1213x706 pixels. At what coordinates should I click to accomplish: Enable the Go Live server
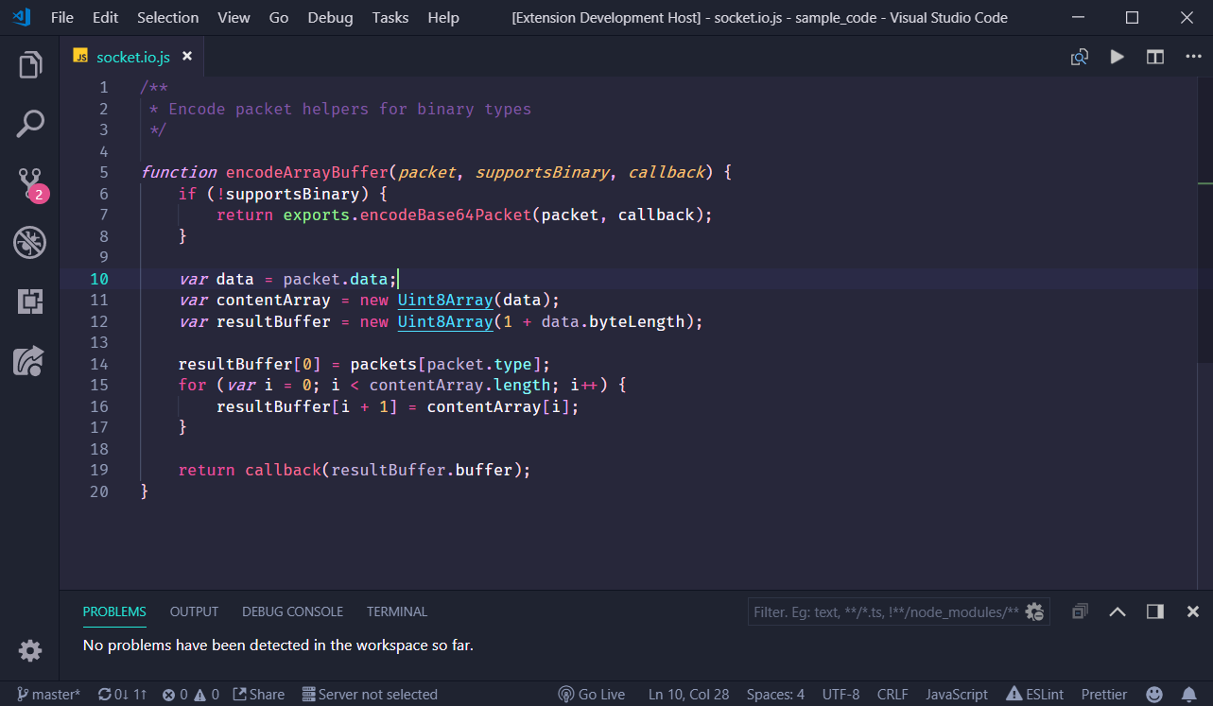pyautogui.click(x=591, y=694)
